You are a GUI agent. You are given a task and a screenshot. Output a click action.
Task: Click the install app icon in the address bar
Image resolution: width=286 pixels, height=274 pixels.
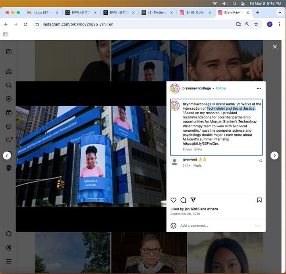(x=238, y=24)
